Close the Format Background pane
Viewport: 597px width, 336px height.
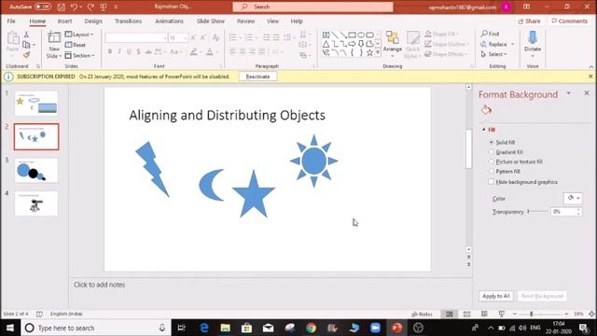point(587,93)
